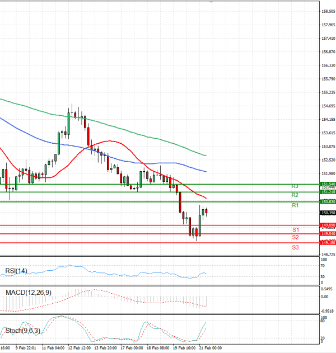Screen dimensions: 336x353
Task: Select the 150.830 price tag
Action: point(328,202)
